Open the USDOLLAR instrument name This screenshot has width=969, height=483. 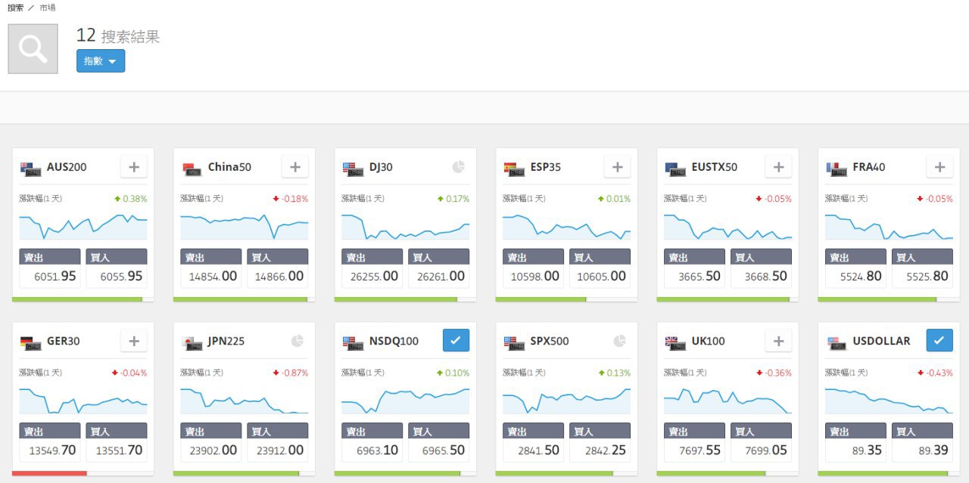881,341
